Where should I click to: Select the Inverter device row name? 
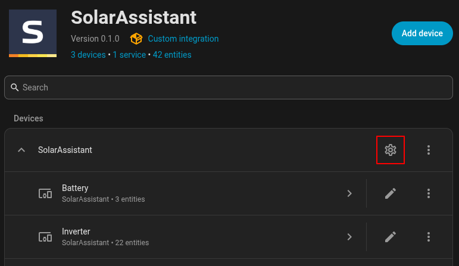click(x=76, y=231)
